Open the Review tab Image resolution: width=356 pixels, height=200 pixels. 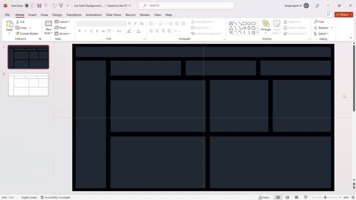(x=145, y=15)
